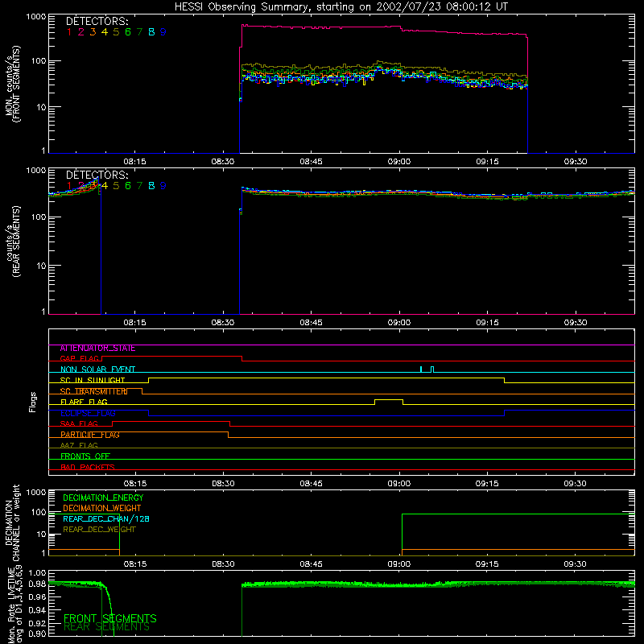Select detector 7 in front segments legend
The image size is (644, 644).
(139, 32)
